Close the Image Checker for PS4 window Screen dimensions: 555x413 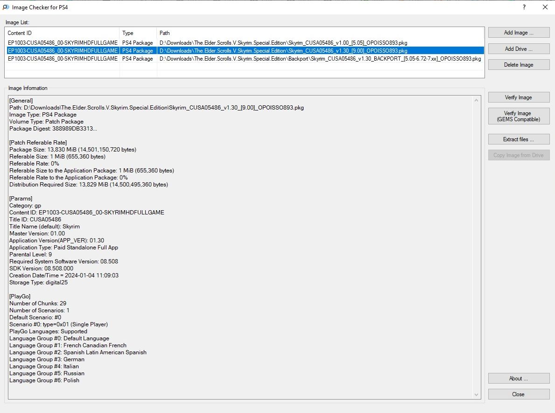(545, 7)
